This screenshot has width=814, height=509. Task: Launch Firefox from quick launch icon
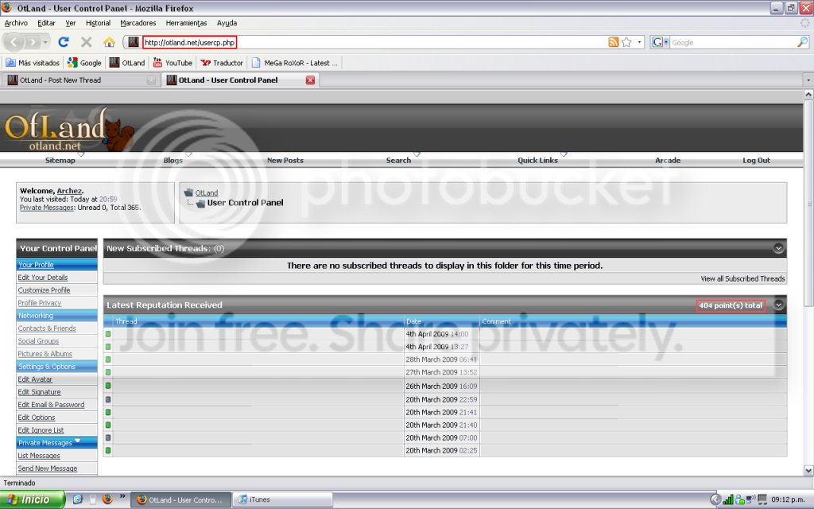tap(107, 499)
